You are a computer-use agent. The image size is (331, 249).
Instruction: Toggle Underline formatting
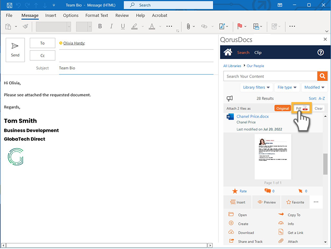coord(123,26)
